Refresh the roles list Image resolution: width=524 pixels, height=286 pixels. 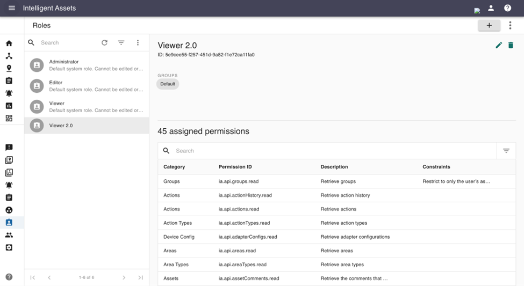(x=104, y=43)
